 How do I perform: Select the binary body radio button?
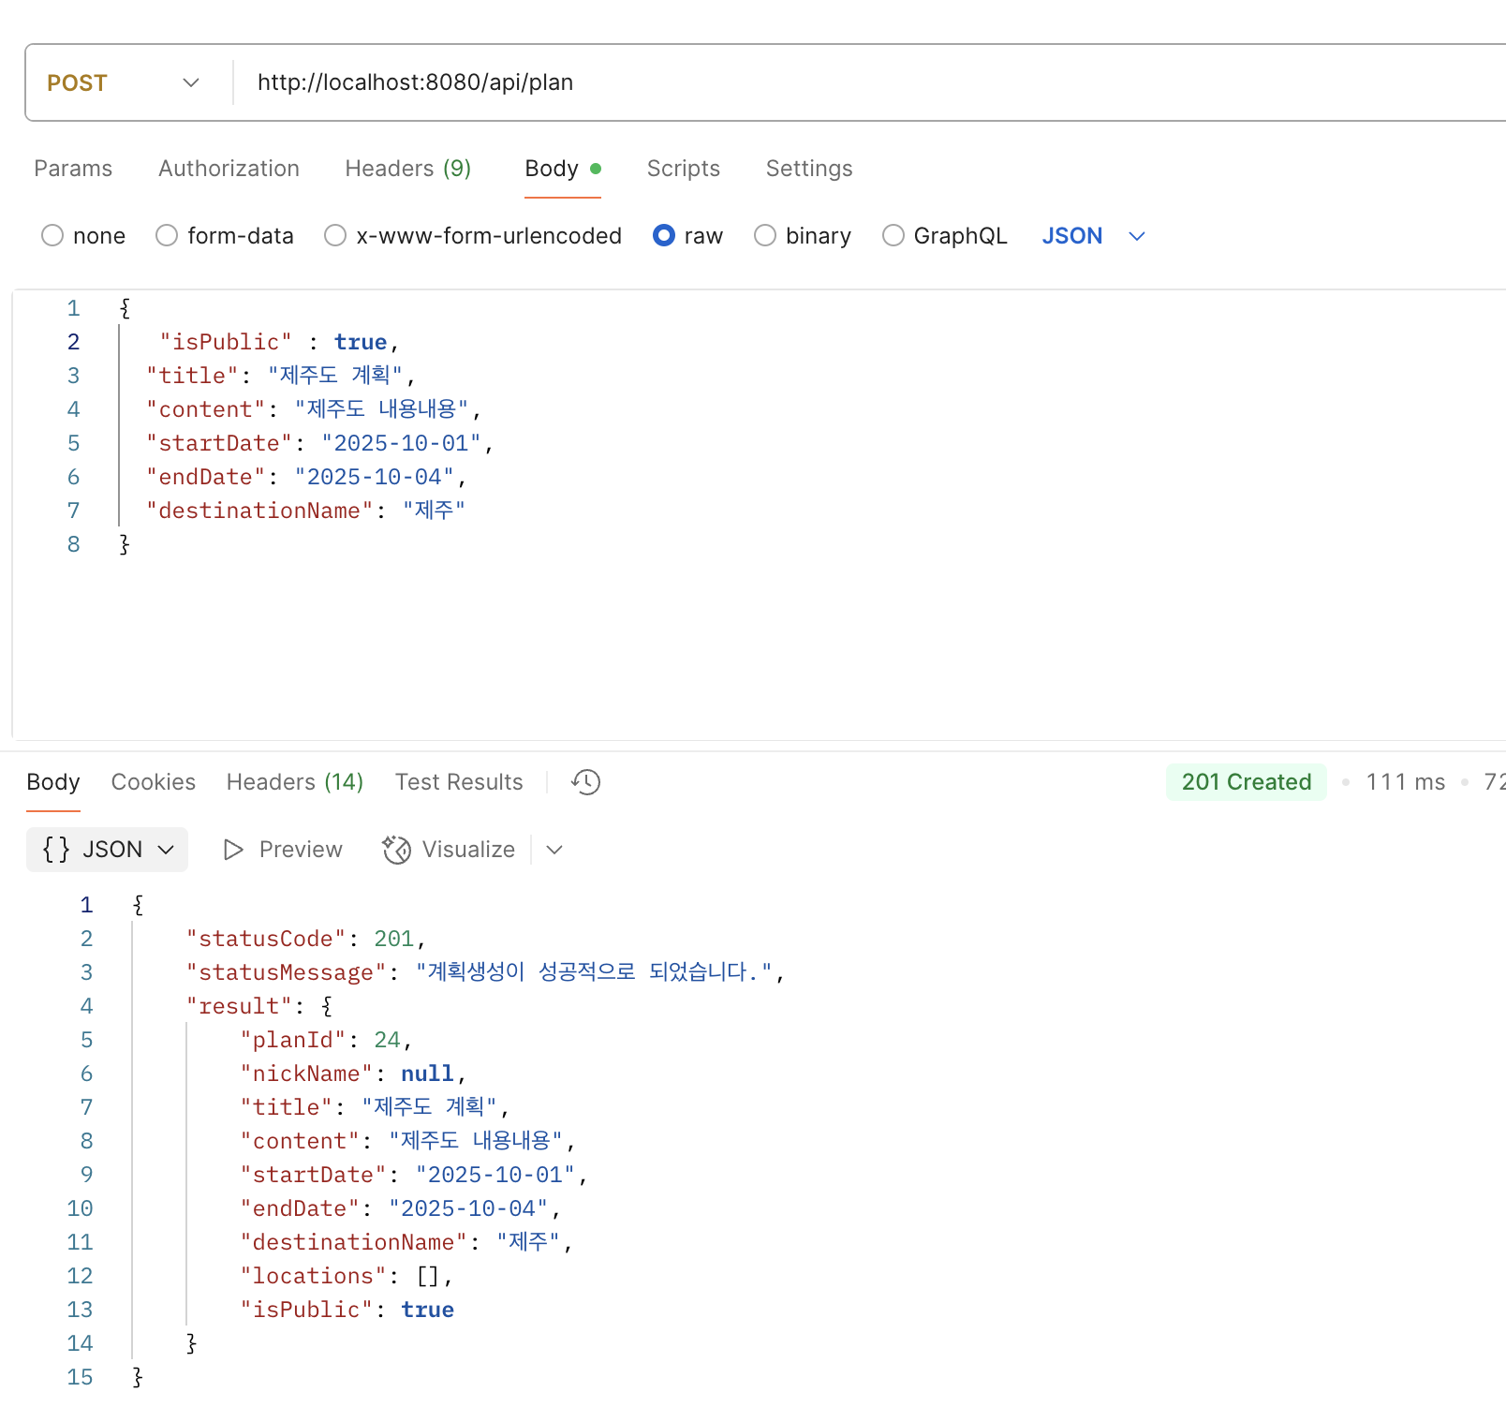tap(765, 236)
